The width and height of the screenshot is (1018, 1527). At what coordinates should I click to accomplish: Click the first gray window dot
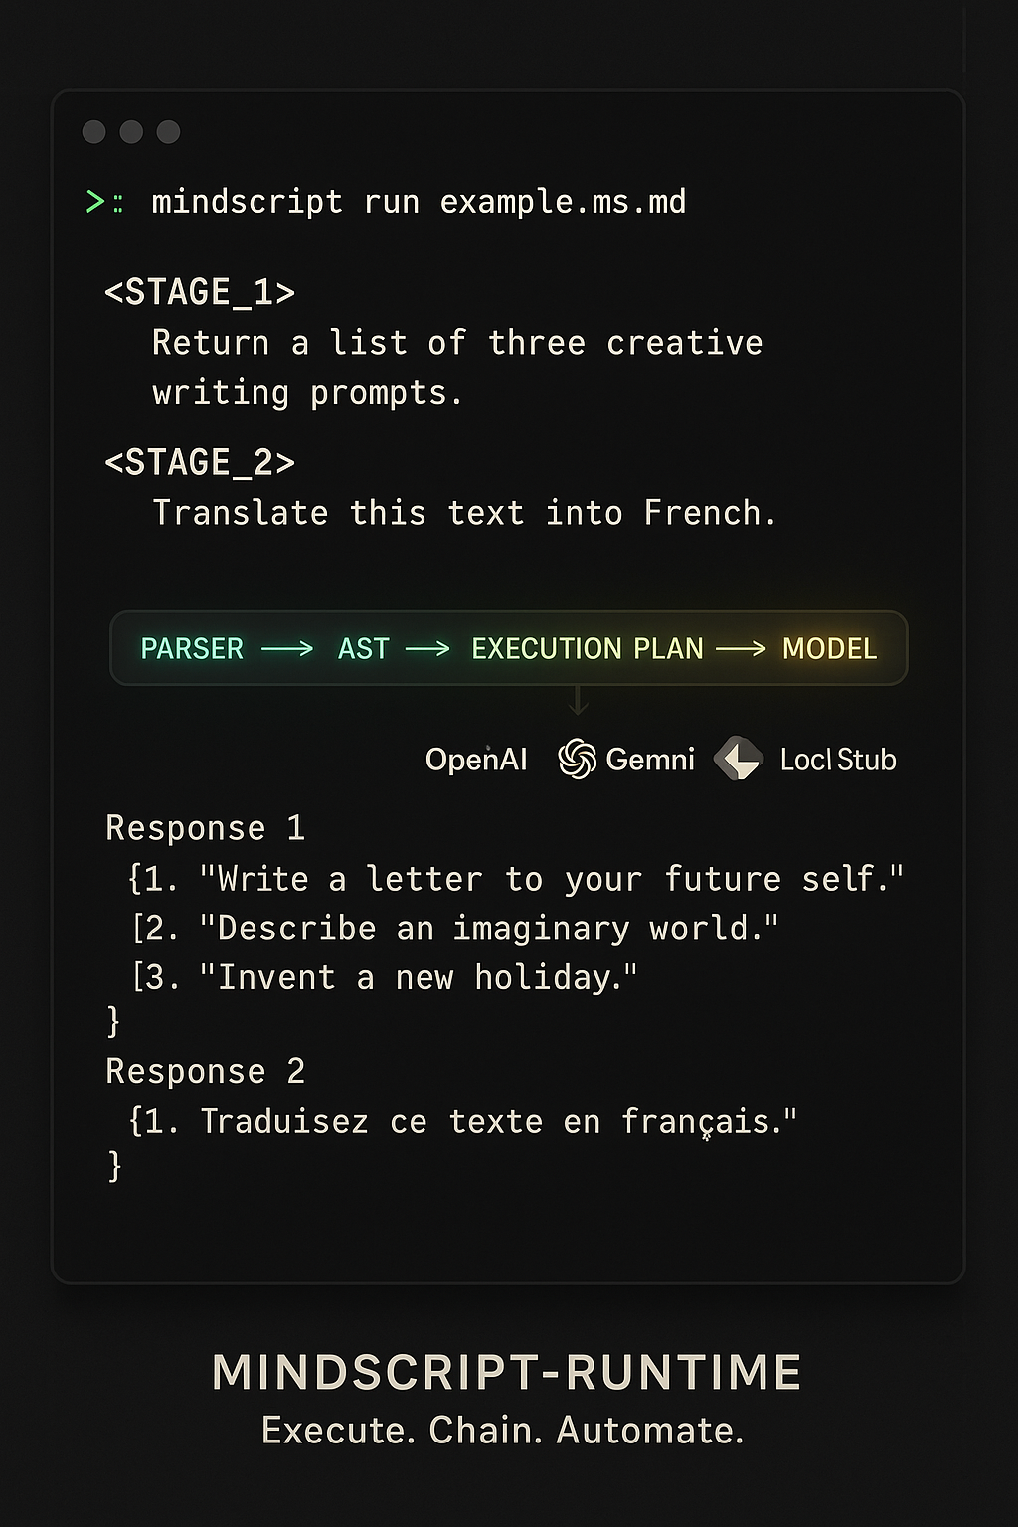[94, 132]
